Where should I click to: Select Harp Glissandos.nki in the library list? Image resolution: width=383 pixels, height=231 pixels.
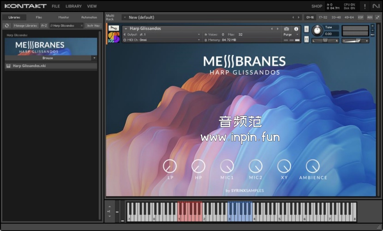point(29,66)
